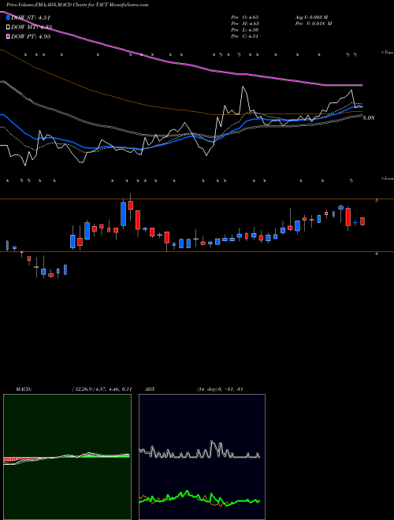This screenshot has height=520, width=394.
Task: Click the last red candlestick on the right
Action: (362, 221)
